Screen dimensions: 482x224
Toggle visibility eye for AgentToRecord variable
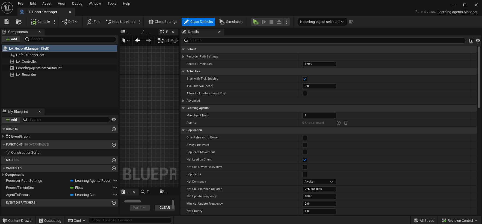click(x=115, y=195)
